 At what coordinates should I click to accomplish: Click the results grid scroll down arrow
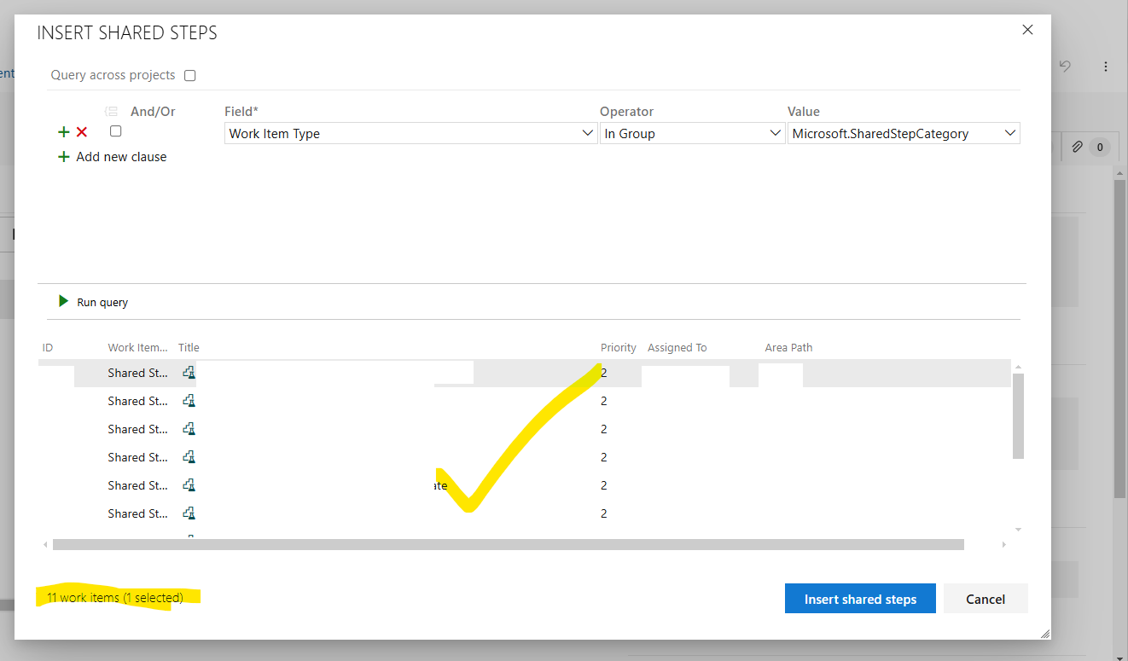pyautogui.click(x=1018, y=530)
